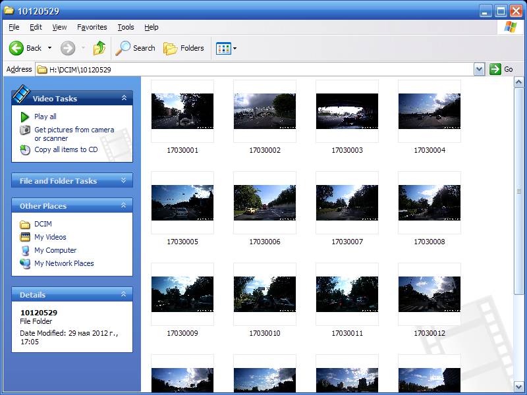Collapse the Video Tasks panel
The height and width of the screenshot is (395, 527).
tap(124, 97)
